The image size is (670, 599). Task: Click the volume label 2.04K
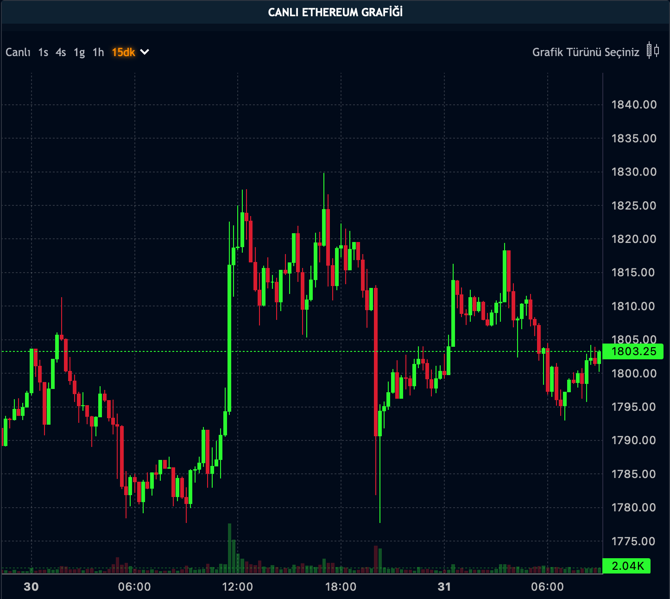point(626,566)
